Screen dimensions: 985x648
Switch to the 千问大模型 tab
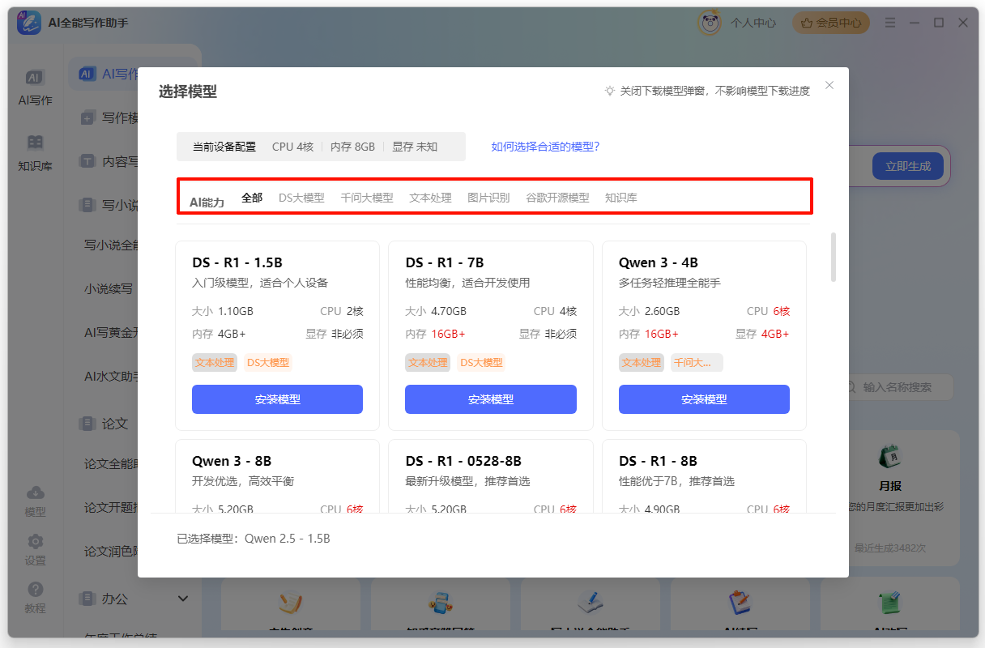click(x=366, y=198)
